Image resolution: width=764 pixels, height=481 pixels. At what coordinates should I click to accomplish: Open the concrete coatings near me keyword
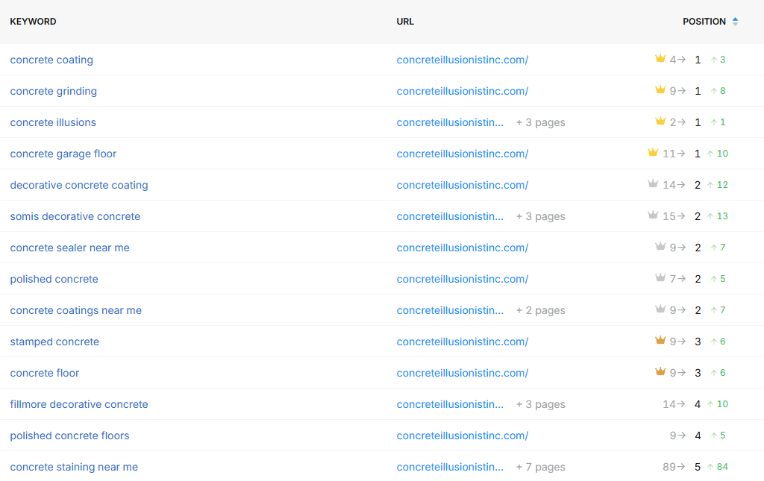tap(76, 310)
